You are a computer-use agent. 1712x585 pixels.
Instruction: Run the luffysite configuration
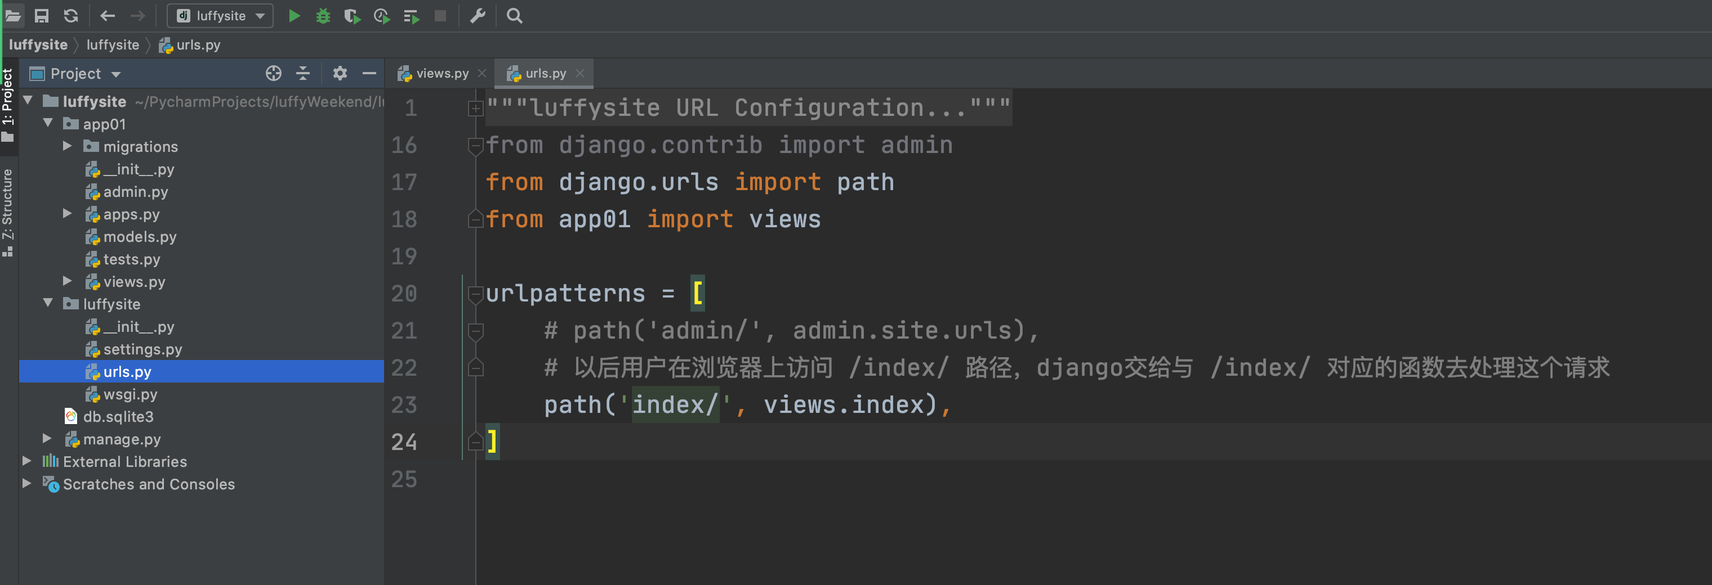[295, 16]
